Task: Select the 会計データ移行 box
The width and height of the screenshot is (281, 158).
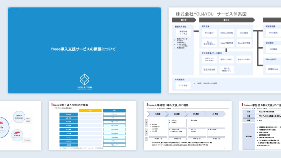Action: 226,60
